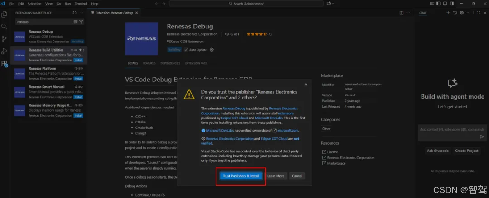Open the File menu

[11, 4]
